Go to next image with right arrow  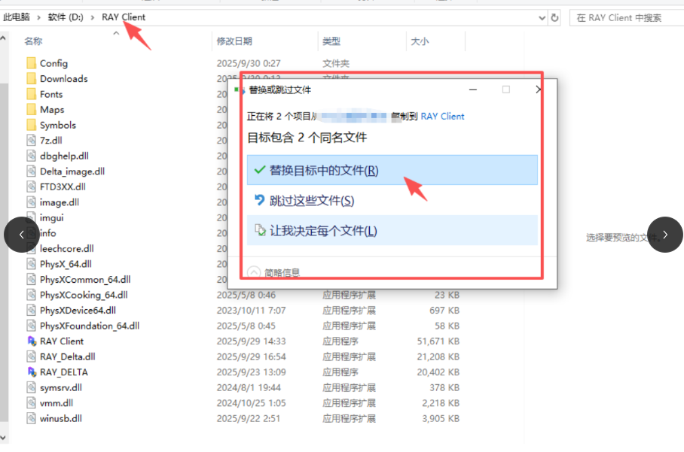(x=665, y=235)
